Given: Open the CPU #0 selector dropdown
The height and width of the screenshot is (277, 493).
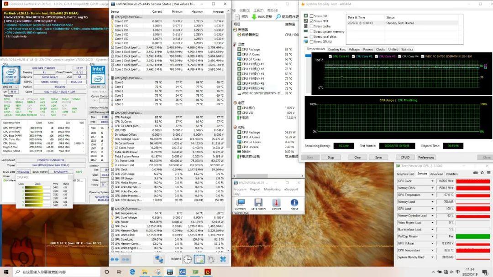Looking at the screenshot, I should click(x=10, y=87).
